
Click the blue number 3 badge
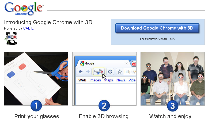click(x=172, y=106)
